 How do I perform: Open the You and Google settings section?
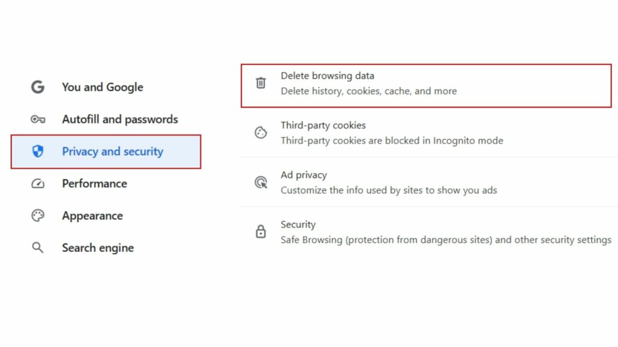click(103, 87)
